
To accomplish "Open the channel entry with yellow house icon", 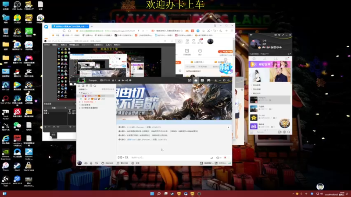I will click(x=270, y=117).
